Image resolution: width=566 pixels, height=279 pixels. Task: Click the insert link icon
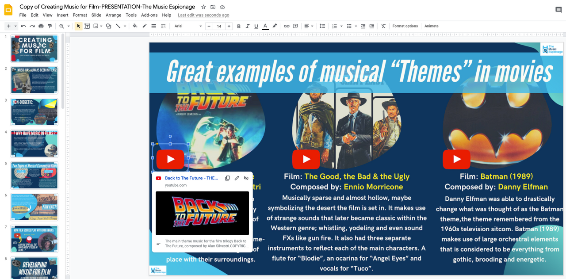287,26
